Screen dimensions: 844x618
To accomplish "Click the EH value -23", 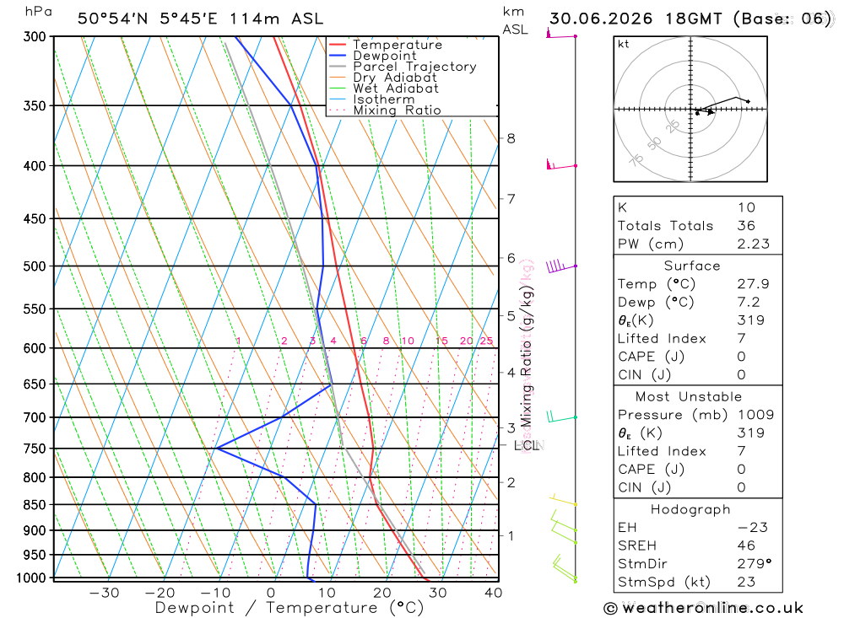I will (x=753, y=528).
